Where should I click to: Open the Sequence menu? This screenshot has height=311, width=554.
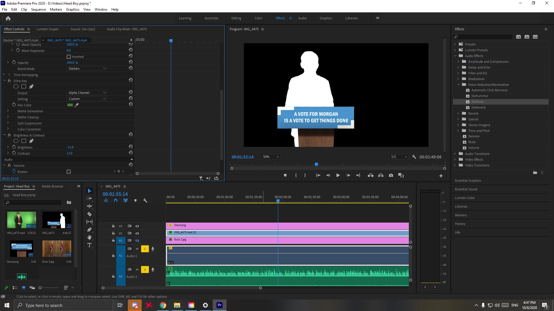pyautogui.click(x=38, y=10)
